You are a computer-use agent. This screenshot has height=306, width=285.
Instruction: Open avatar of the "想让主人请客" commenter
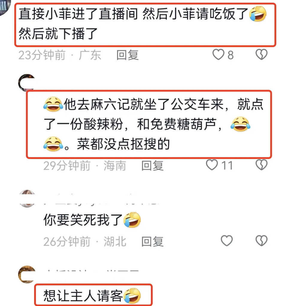27,274
